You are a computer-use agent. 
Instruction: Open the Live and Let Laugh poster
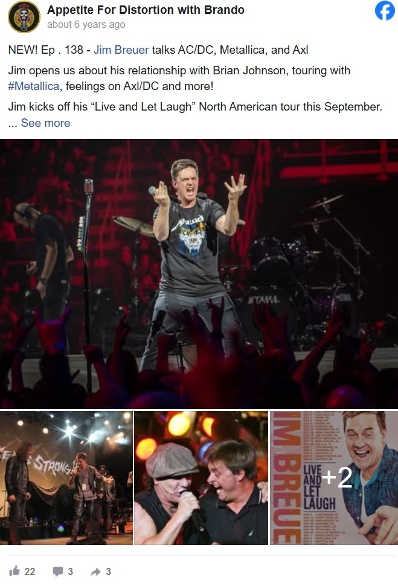[334, 478]
